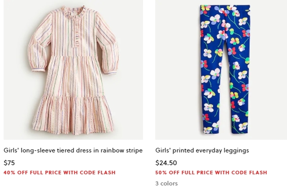This screenshot has width=287, height=188.
Task: Click the waistband of the floral leggings
Action: coord(225,7)
